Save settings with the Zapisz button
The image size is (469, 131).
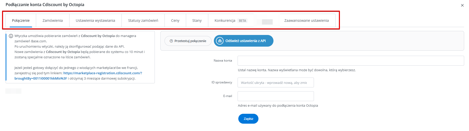(x=248, y=119)
